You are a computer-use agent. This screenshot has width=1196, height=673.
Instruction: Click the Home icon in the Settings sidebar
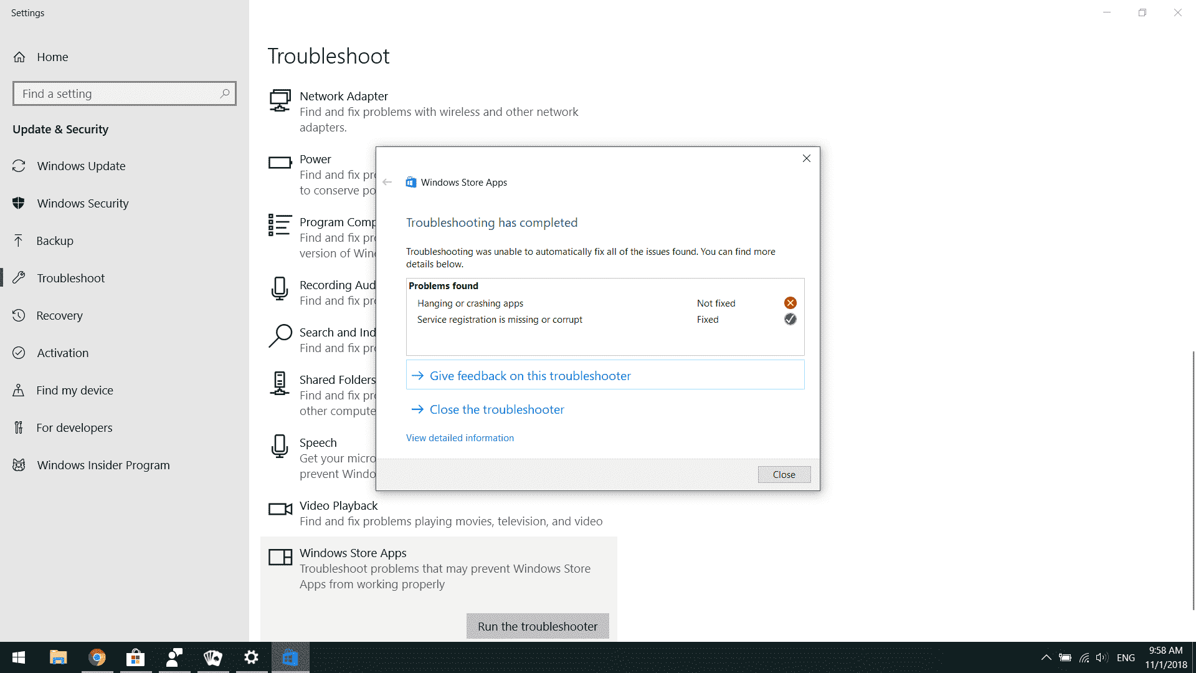tap(19, 57)
